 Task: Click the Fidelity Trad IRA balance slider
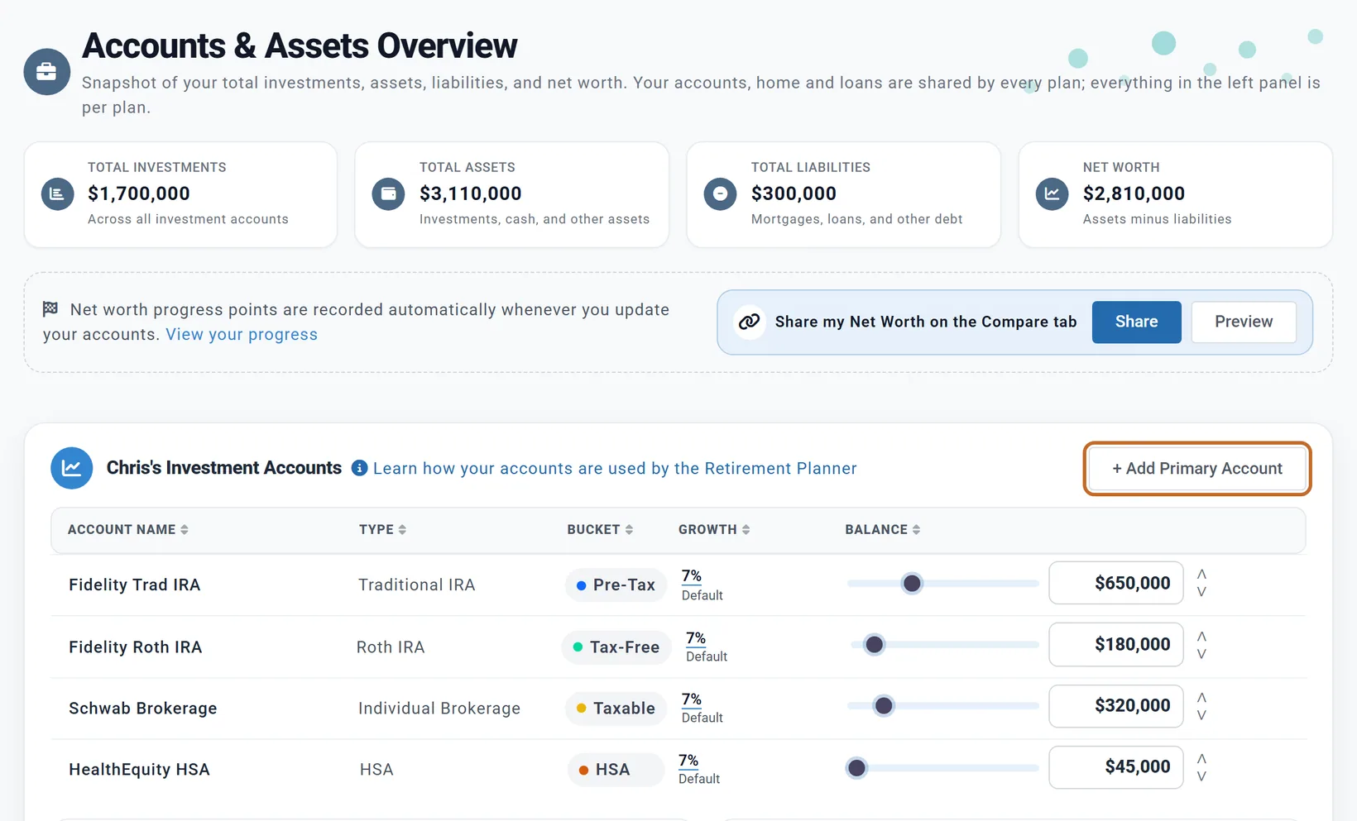coord(942,584)
